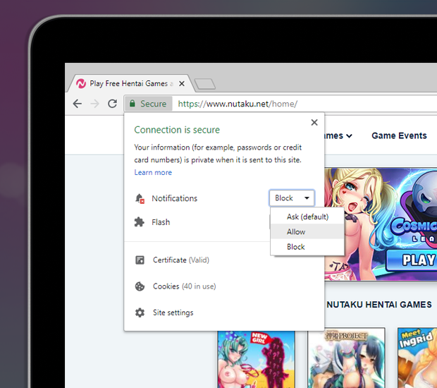Image resolution: width=437 pixels, height=388 pixels.
Task: Reload the page with the refresh icon
Action: 113,104
